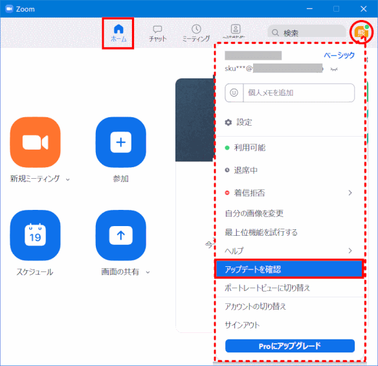
Task: Click the ベーシック plan link
Action: [x=339, y=55]
